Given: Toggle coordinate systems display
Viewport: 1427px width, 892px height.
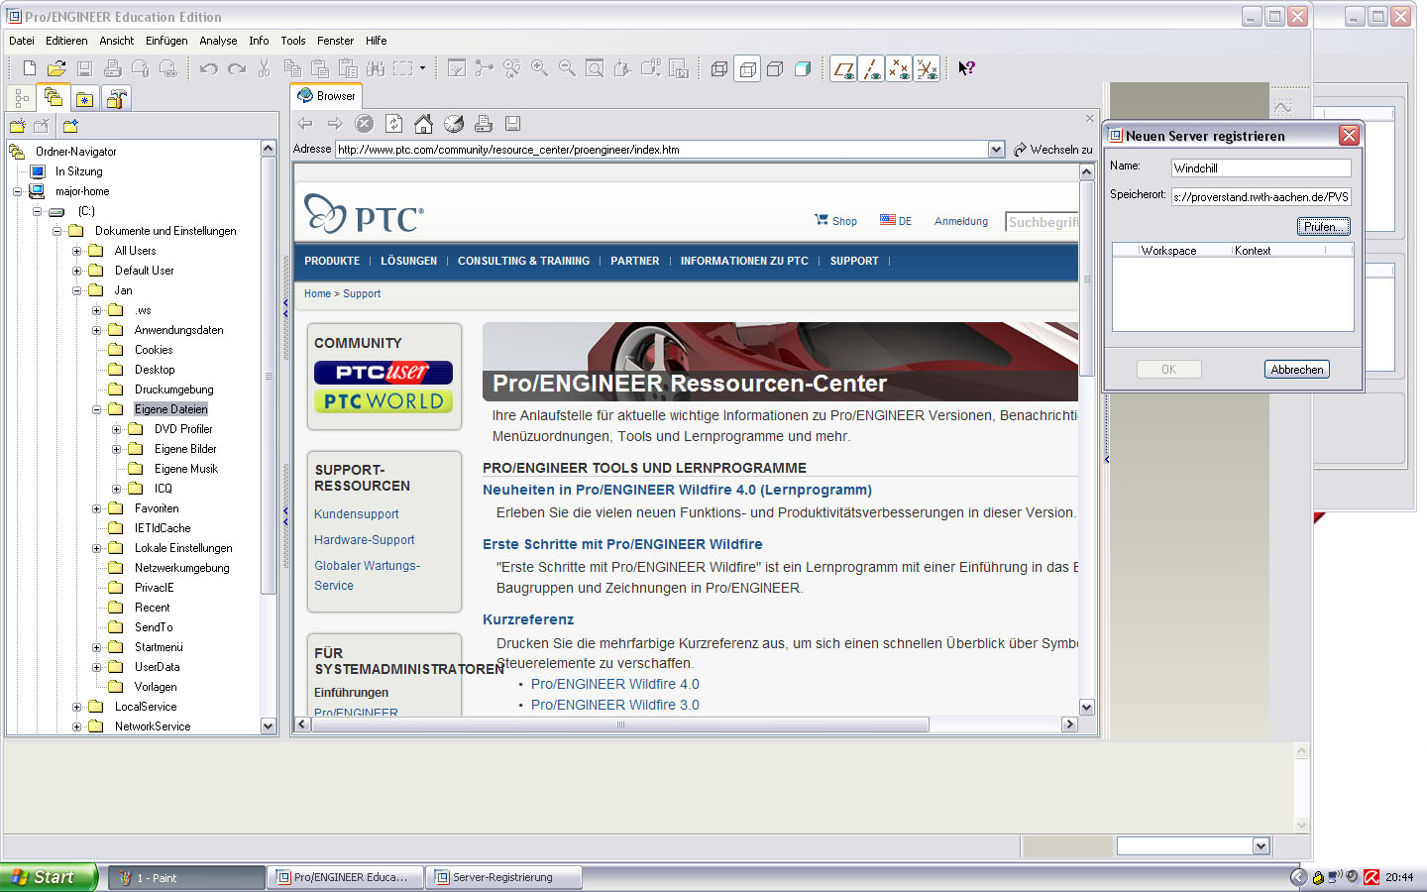Looking at the screenshot, I should coord(927,68).
